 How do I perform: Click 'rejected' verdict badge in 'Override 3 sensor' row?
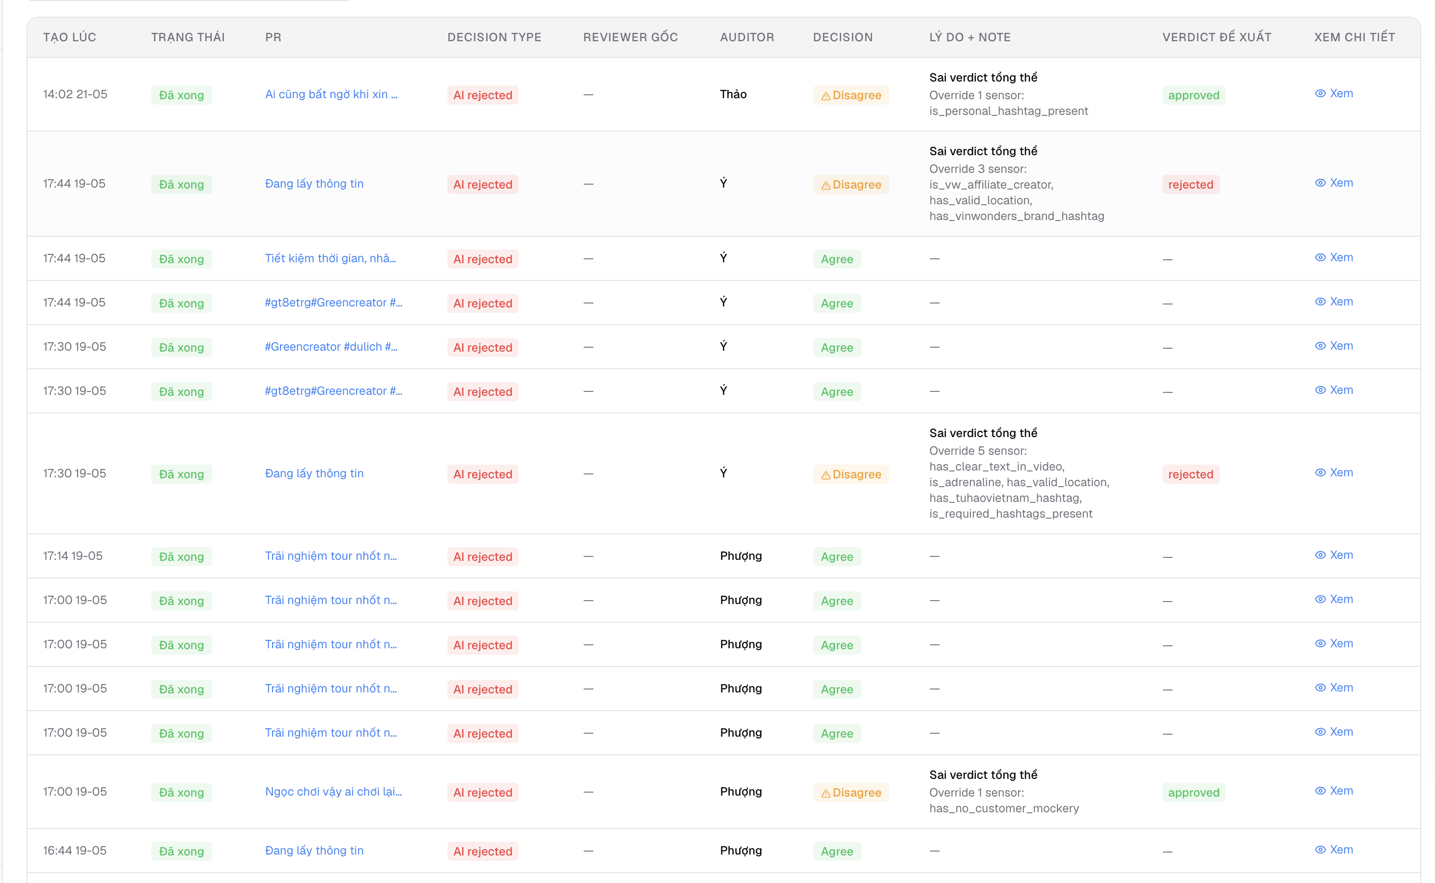(x=1190, y=185)
